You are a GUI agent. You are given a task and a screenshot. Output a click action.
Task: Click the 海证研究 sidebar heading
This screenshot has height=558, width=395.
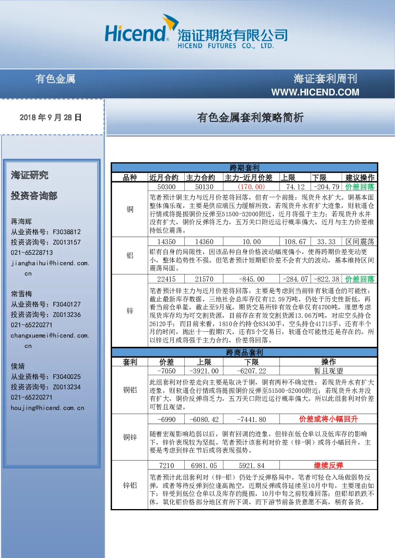click(29, 175)
